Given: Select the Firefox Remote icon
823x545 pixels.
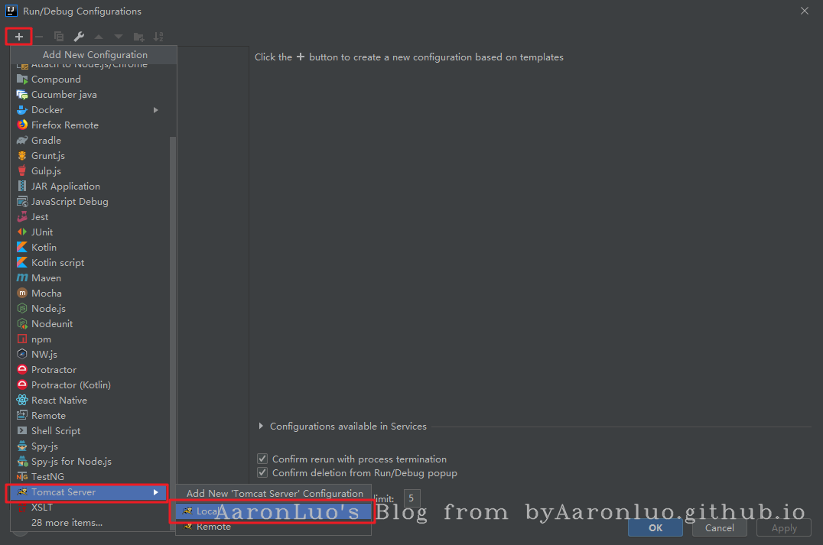Looking at the screenshot, I should point(22,125).
